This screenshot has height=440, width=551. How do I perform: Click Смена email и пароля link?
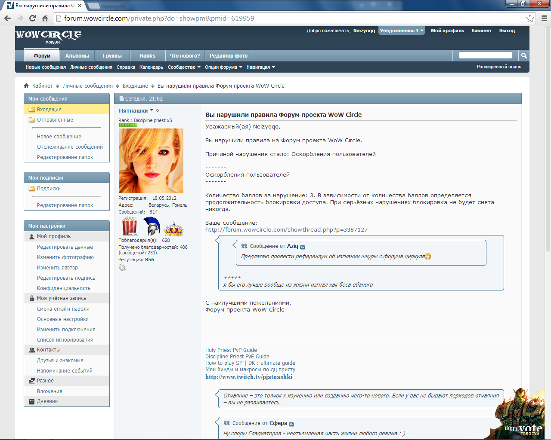[63, 309]
